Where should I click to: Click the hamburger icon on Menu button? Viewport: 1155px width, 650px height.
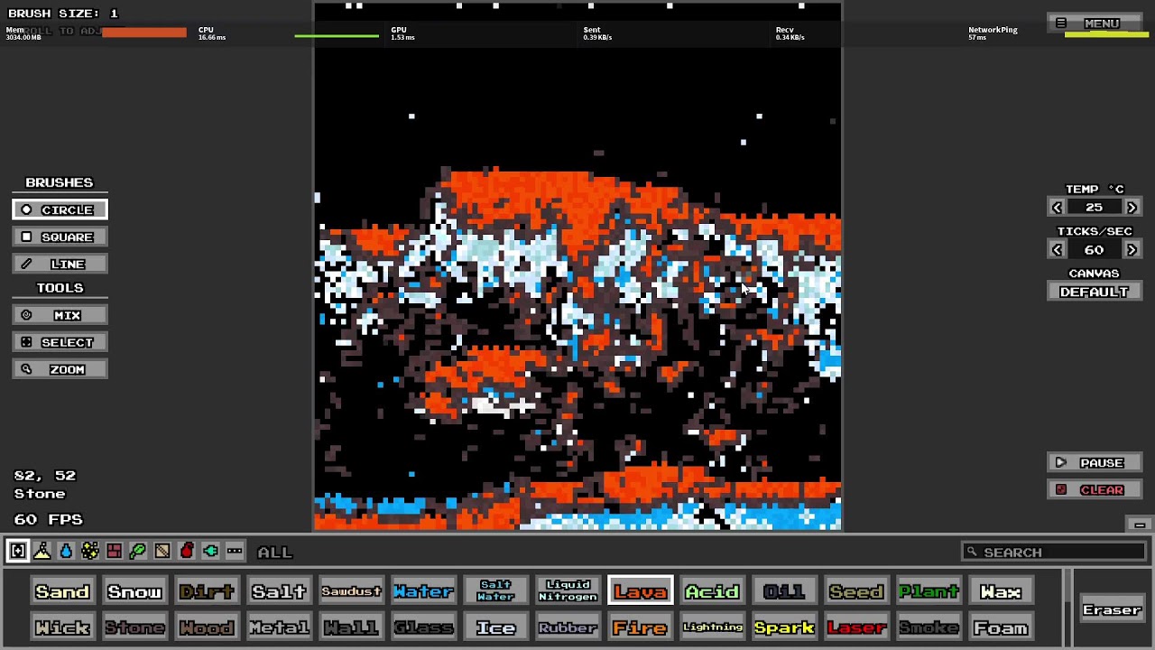[1061, 23]
